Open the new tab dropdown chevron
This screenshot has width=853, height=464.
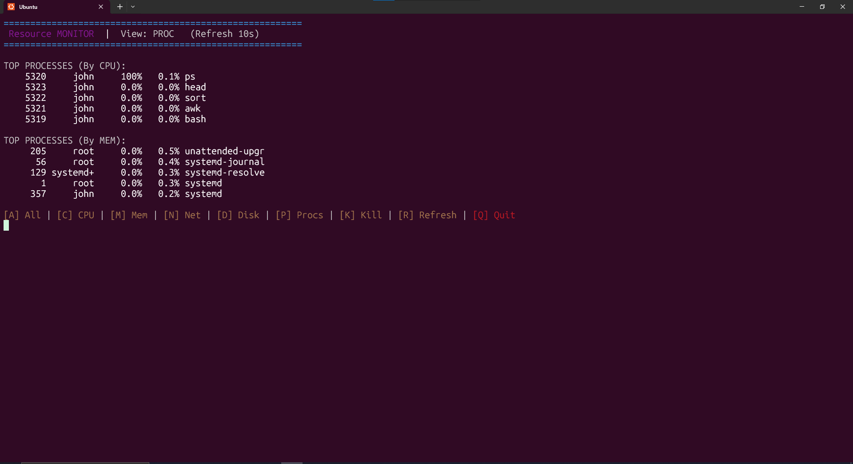[x=133, y=7]
